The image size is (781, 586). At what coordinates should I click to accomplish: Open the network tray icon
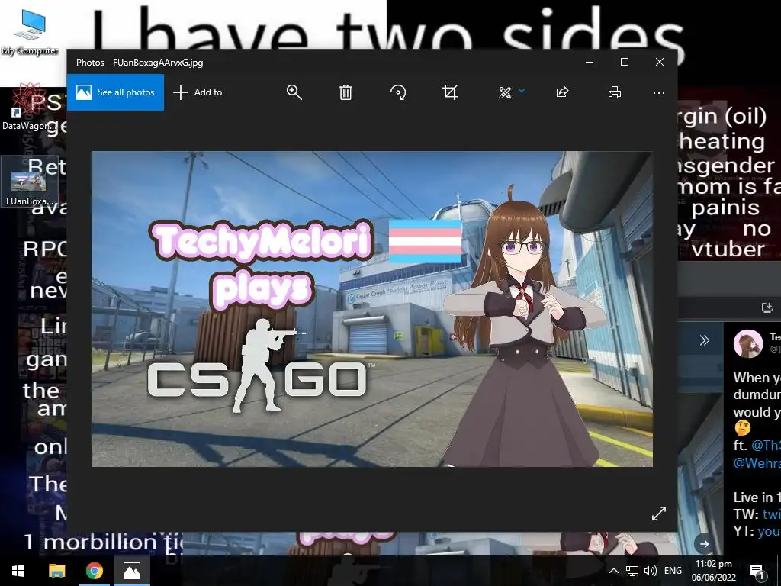632,571
